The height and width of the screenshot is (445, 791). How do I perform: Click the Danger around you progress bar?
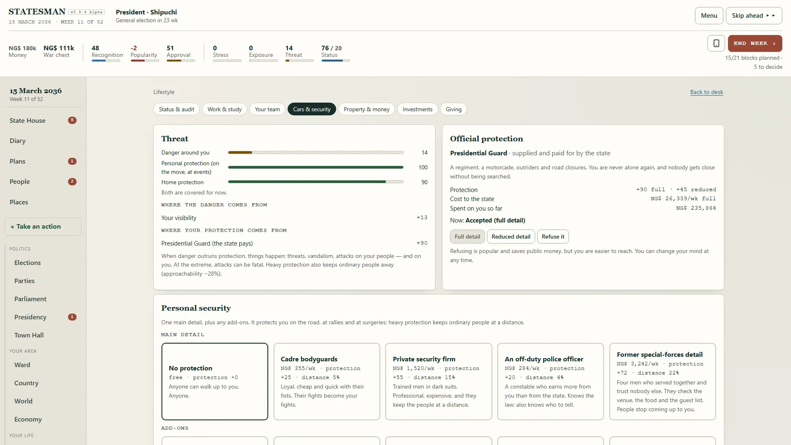point(316,152)
